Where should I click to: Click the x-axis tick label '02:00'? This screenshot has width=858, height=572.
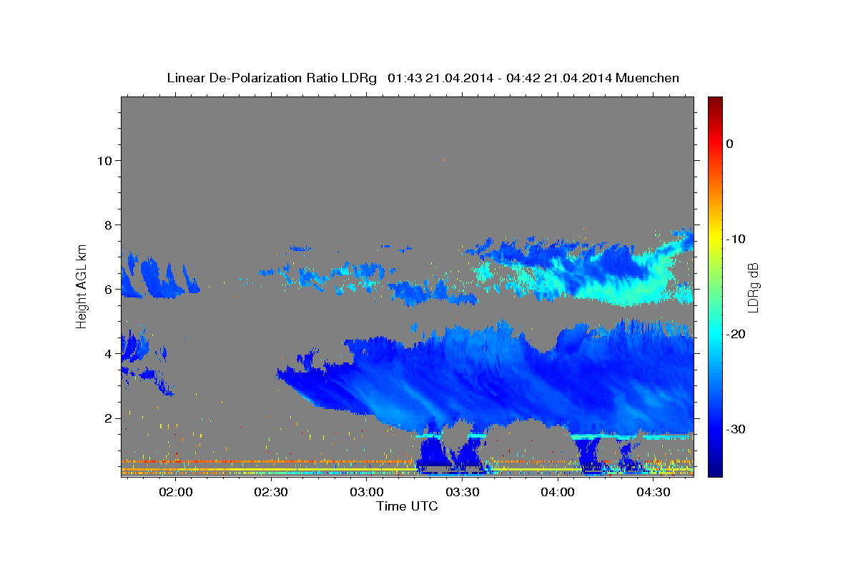175,492
